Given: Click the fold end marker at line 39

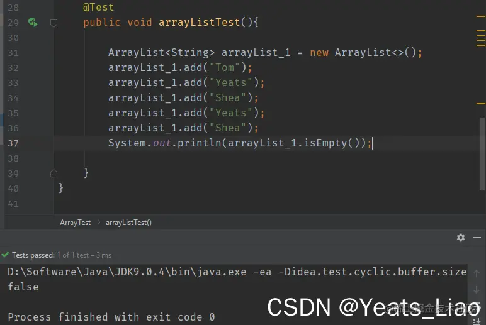Looking at the screenshot, I should [x=54, y=174].
